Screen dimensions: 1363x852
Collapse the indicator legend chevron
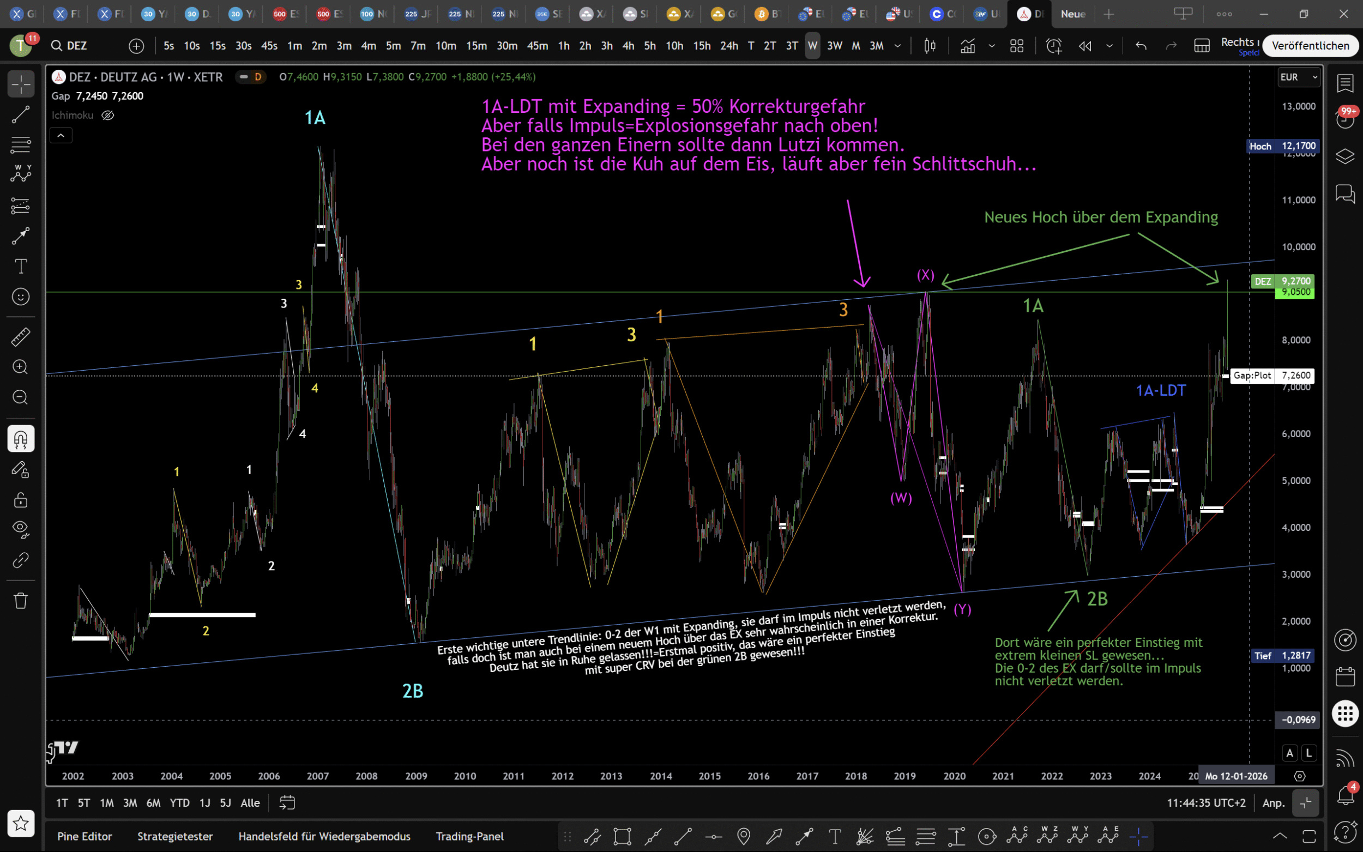coord(61,135)
